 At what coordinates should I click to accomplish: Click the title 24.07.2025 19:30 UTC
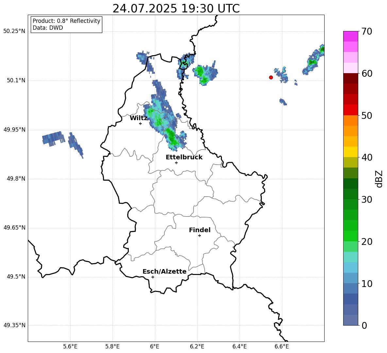tap(176, 8)
